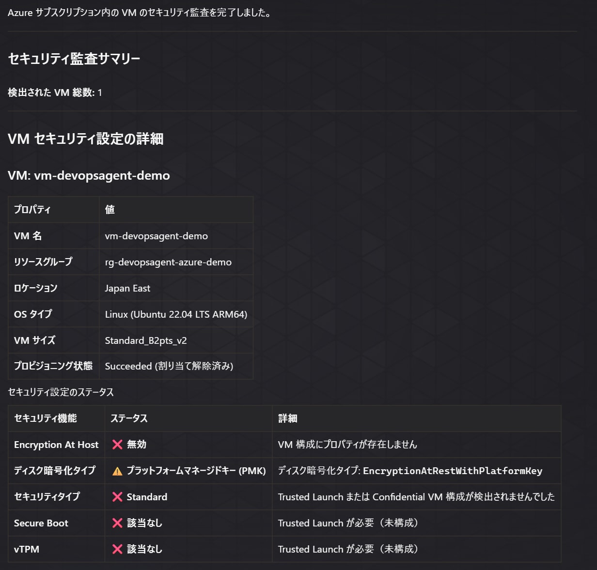Select the セキュリティ監査サマリー heading

click(74, 59)
